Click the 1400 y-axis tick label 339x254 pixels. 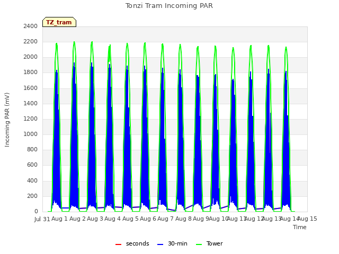point(31,103)
